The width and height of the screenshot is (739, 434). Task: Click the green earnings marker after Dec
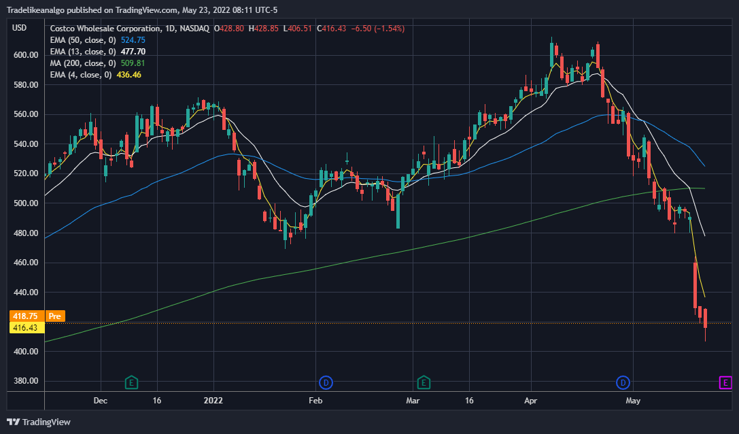pyautogui.click(x=131, y=382)
